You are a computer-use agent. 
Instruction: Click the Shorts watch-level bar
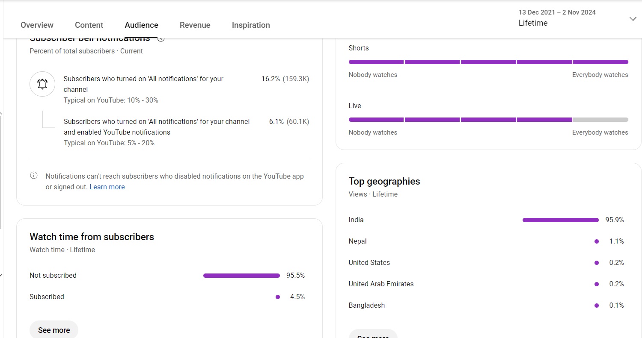pos(488,62)
